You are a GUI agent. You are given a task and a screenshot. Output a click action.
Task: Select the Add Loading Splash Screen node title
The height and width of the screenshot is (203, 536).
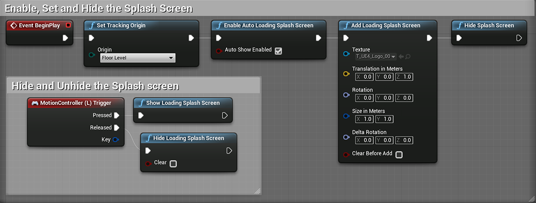click(x=386, y=26)
